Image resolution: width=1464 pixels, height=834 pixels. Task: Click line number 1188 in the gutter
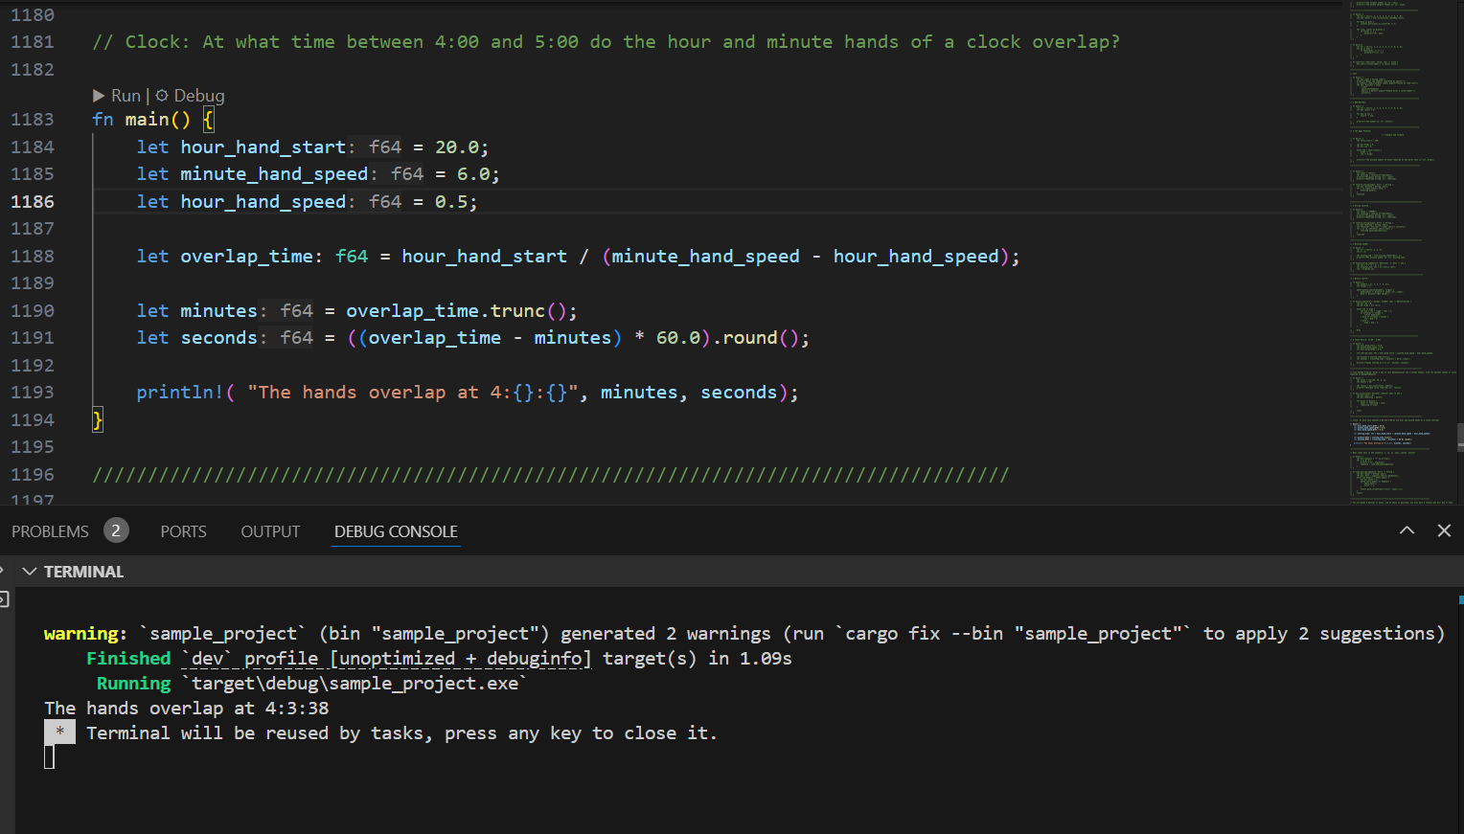(33, 257)
